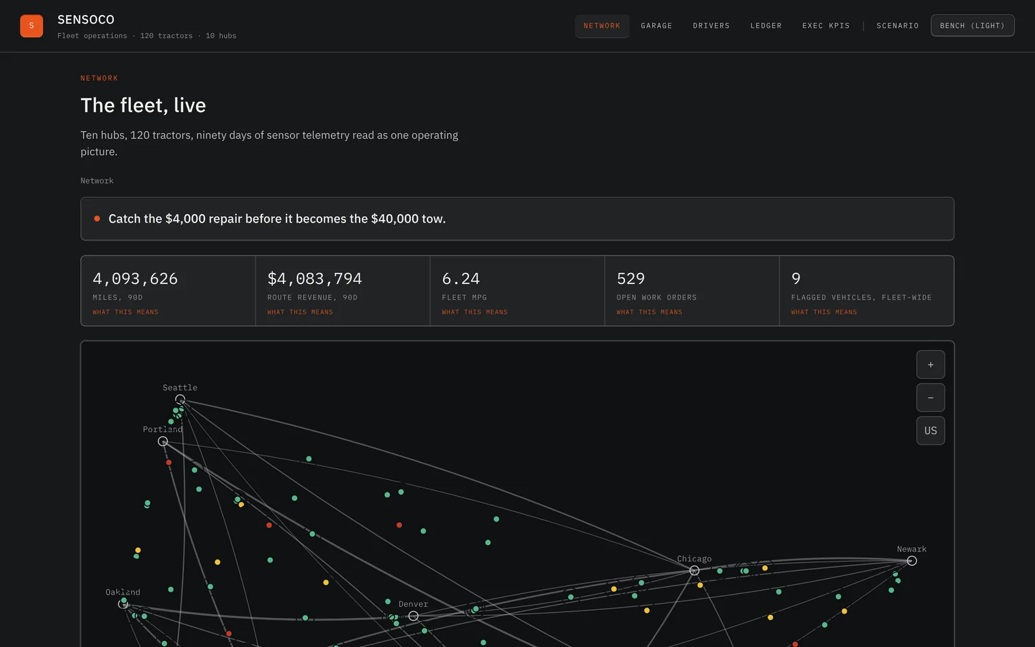Screen dimensions: 1035x647
Task: Go to the Drivers tab
Action: pos(711,26)
